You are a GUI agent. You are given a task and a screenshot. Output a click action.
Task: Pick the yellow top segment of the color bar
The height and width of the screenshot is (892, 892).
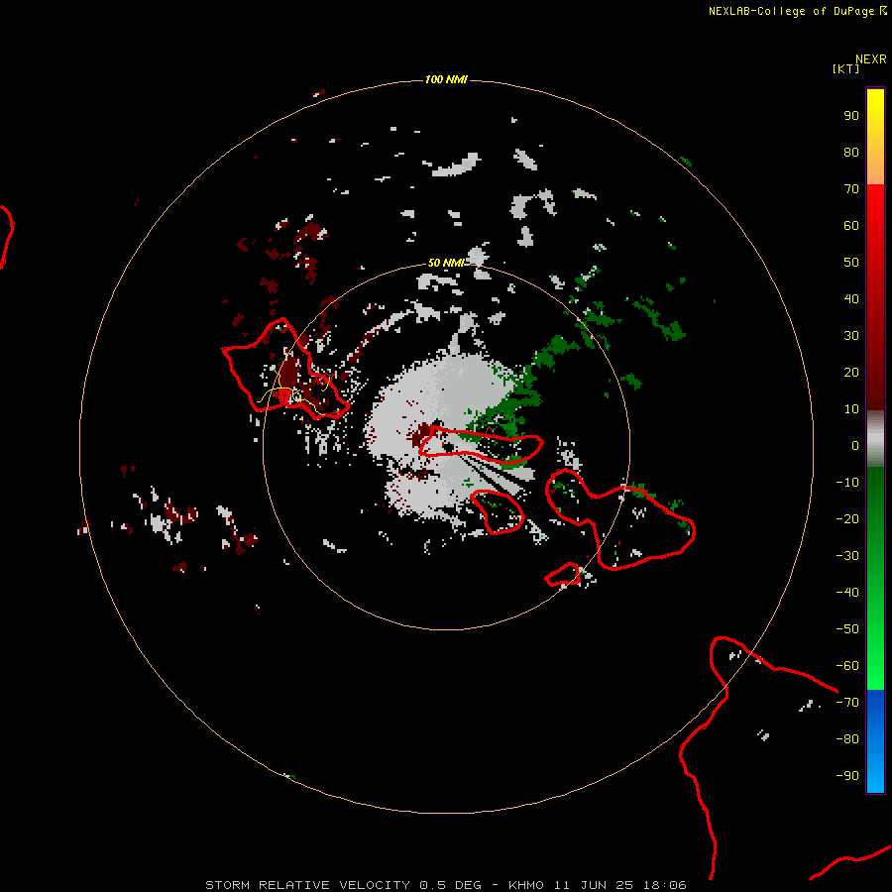tap(875, 137)
